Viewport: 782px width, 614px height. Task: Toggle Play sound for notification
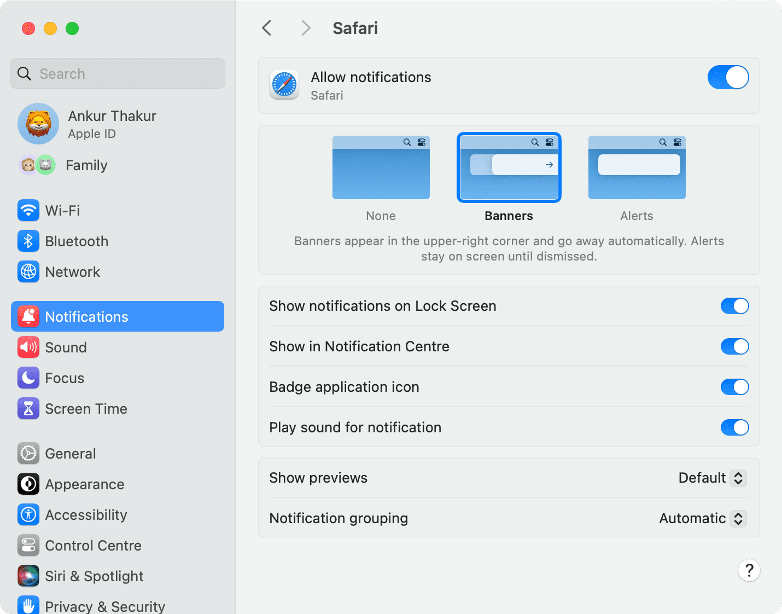(734, 427)
